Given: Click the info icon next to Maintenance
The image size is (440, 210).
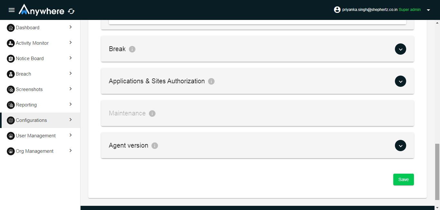Looking at the screenshot, I should click(152, 114).
